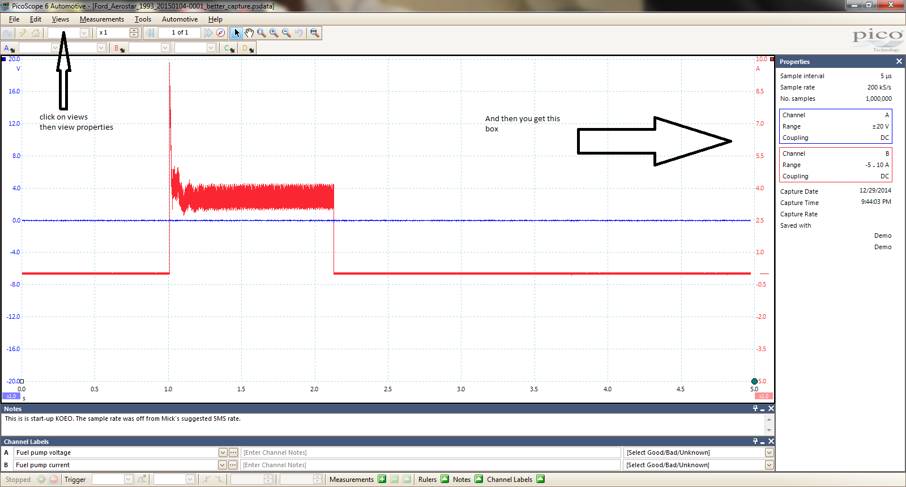This screenshot has height=487, width=906.
Task: Open the Automotive menu
Action: tap(180, 19)
